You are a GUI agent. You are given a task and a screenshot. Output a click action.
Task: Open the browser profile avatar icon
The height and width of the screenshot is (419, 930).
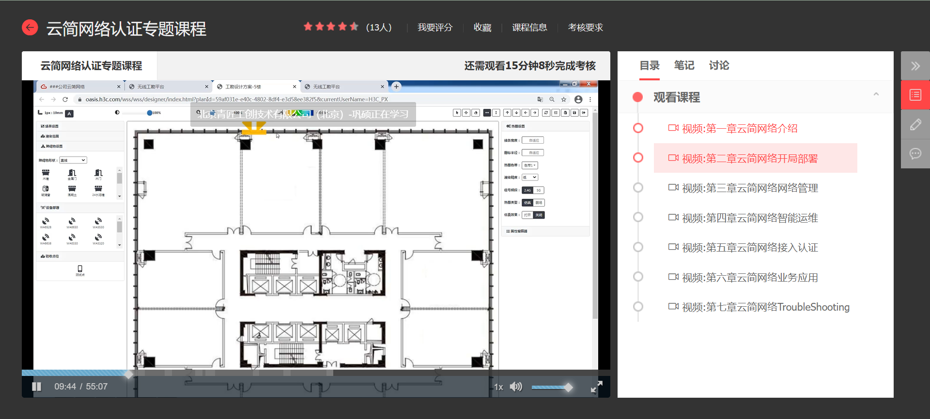point(578,99)
